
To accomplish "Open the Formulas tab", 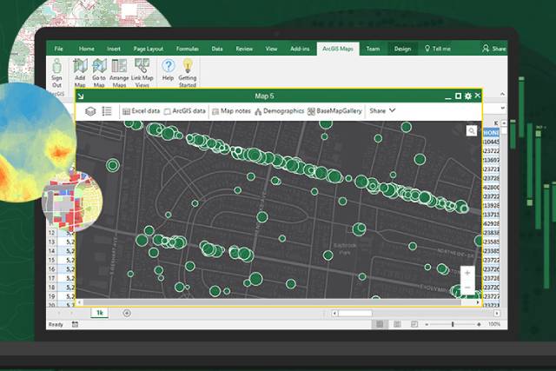I will [x=188, y=49].
